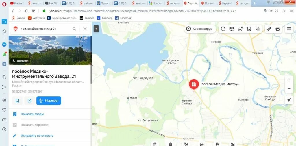Open the Коронавирус map layer

tap(200, 29)
